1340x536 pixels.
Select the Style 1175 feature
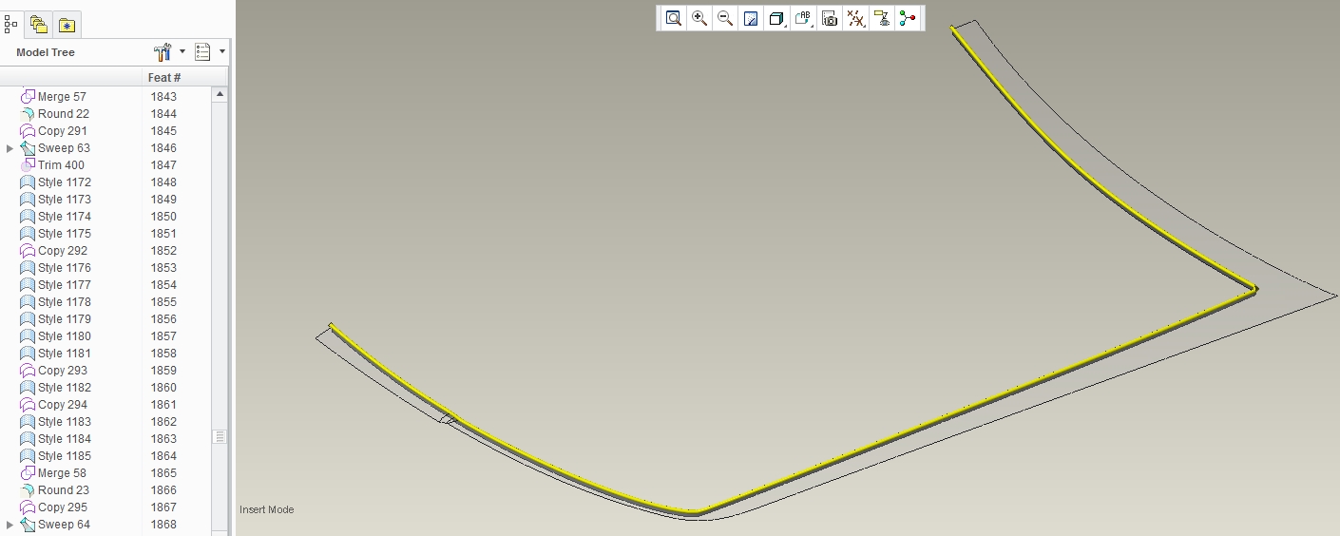click(x=56, y=234)
